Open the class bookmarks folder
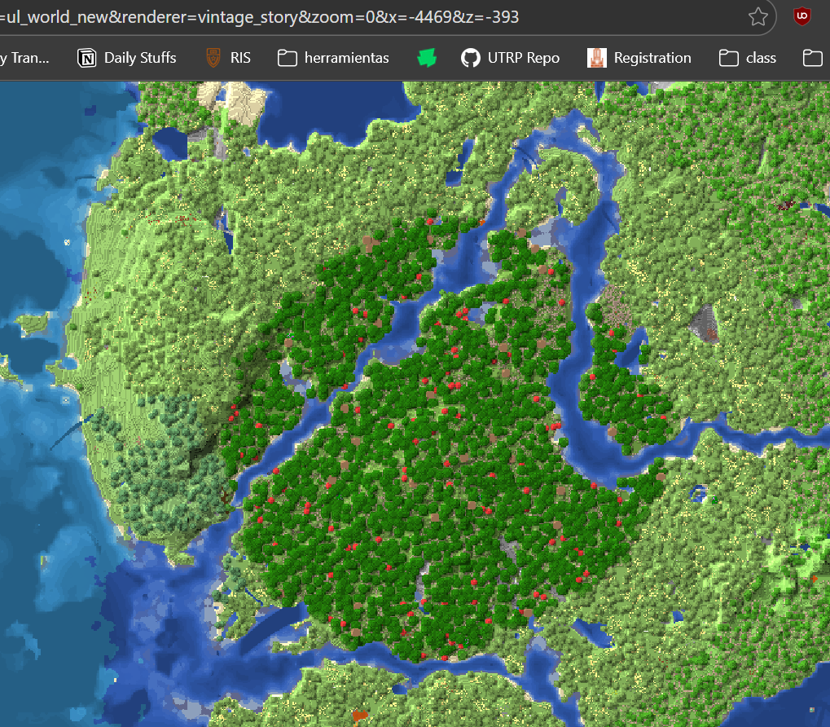The width and height of the screenshot is (830, 727). (x=748, y=58)
